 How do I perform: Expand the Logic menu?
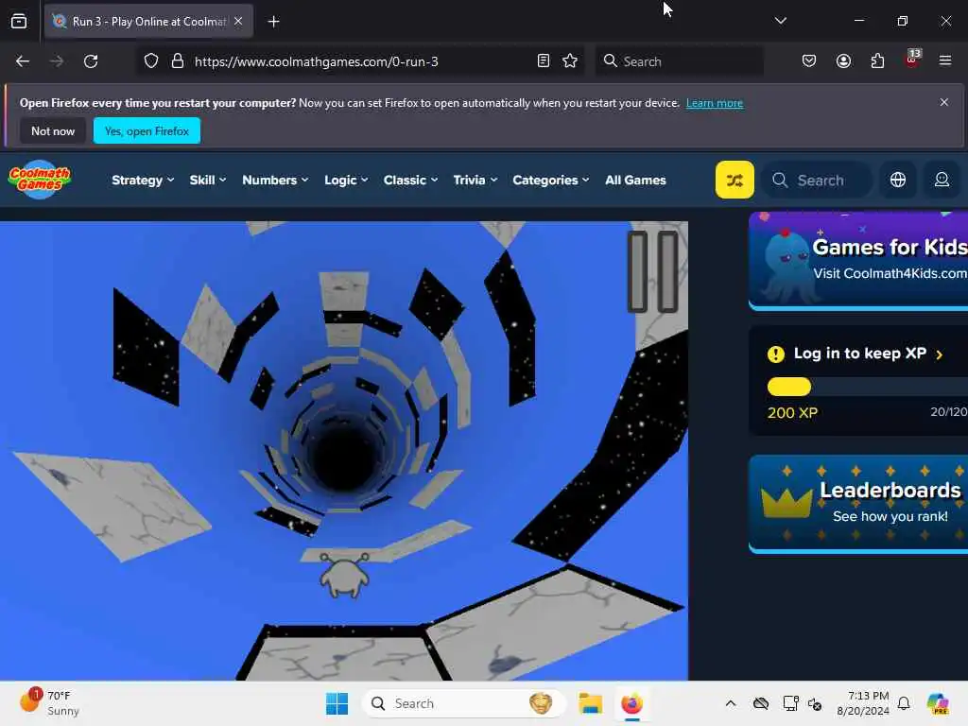pos(346,180)
